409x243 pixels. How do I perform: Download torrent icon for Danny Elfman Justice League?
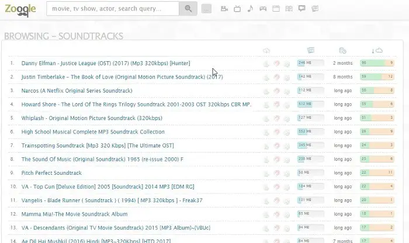tap(266, 63)
